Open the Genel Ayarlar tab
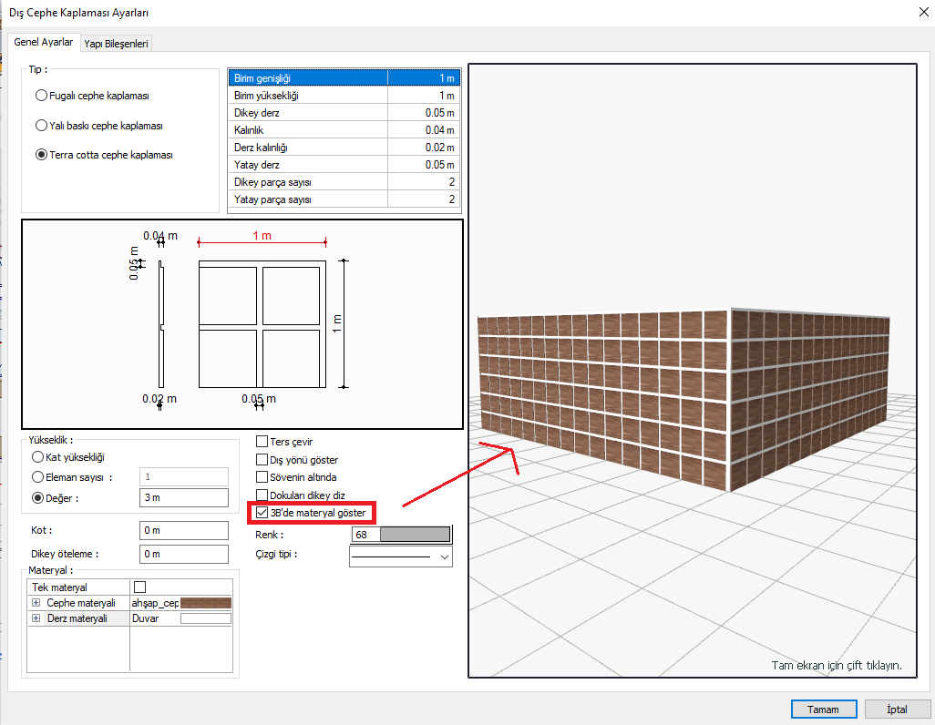935x725 pixels. [x=43, y=42]
